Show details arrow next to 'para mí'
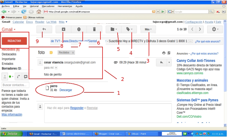228x137 pixels. [56, 68]
